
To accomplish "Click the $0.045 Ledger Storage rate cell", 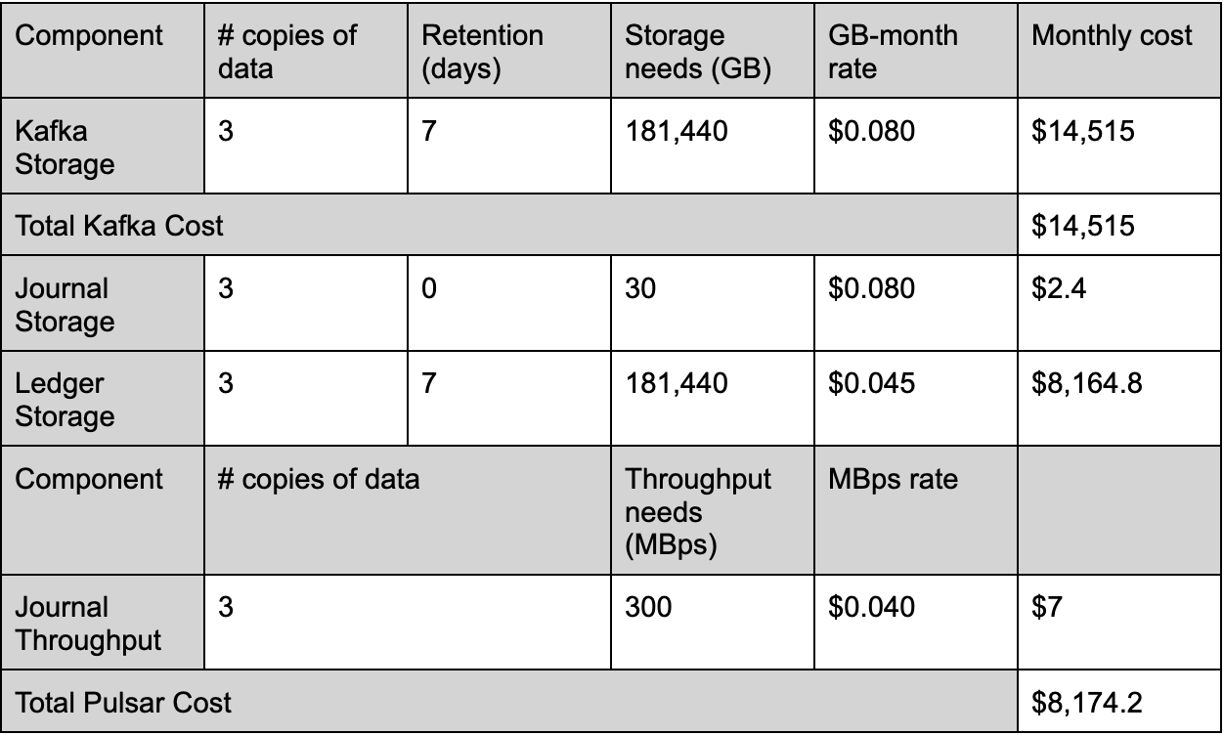I will point(871,384).
